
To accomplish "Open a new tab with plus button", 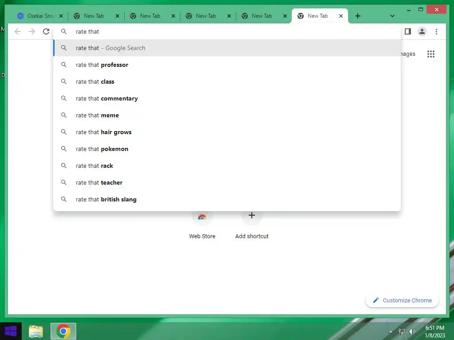I will tap(358, 16).
